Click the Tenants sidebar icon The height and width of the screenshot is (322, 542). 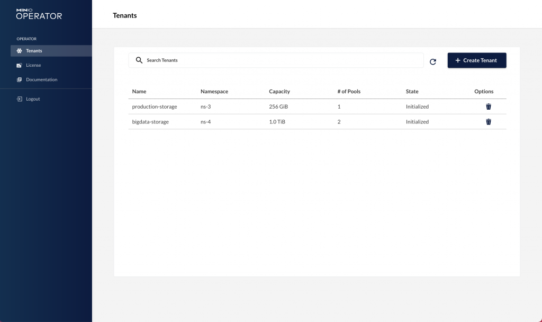20,51
